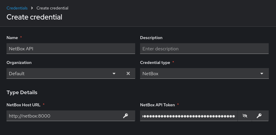Toggle API token visibility eye icon
Image resolution: width=276 pixels, height=135 pixels.
pos(245,116)
